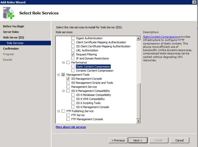198x147 pixels.
Task: Select the FTP Server label
Action: coord(78,115)
